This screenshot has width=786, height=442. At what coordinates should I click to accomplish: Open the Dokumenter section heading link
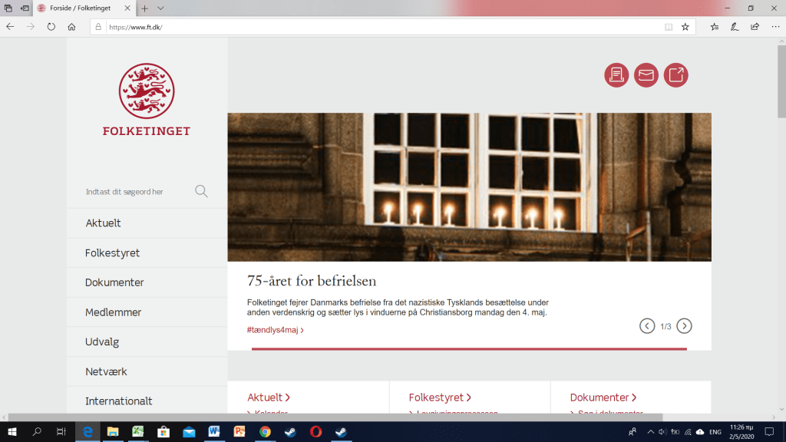tap(603, 397)
